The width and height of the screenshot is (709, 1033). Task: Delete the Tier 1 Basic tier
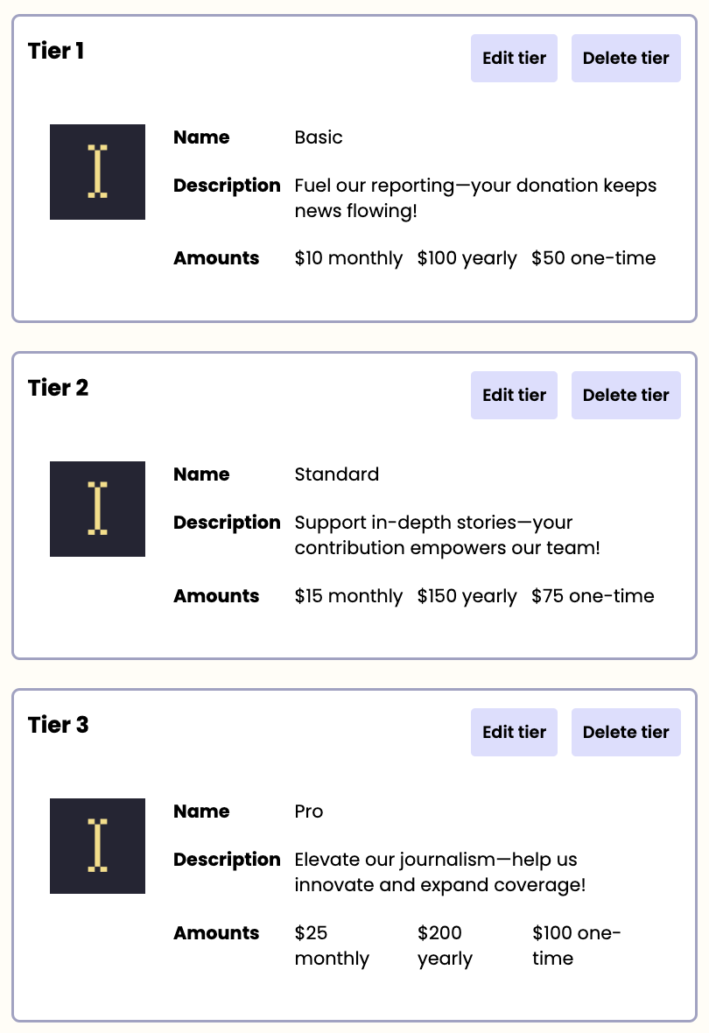coord(626,59)
